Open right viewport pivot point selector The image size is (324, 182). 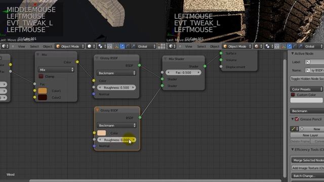pyautogui.click(x=269, y=46)
